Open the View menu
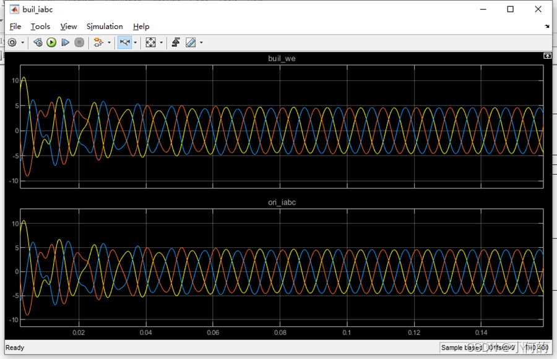This screenshot has height=359, width=557. pyautogui.click(x=69, y=27)
